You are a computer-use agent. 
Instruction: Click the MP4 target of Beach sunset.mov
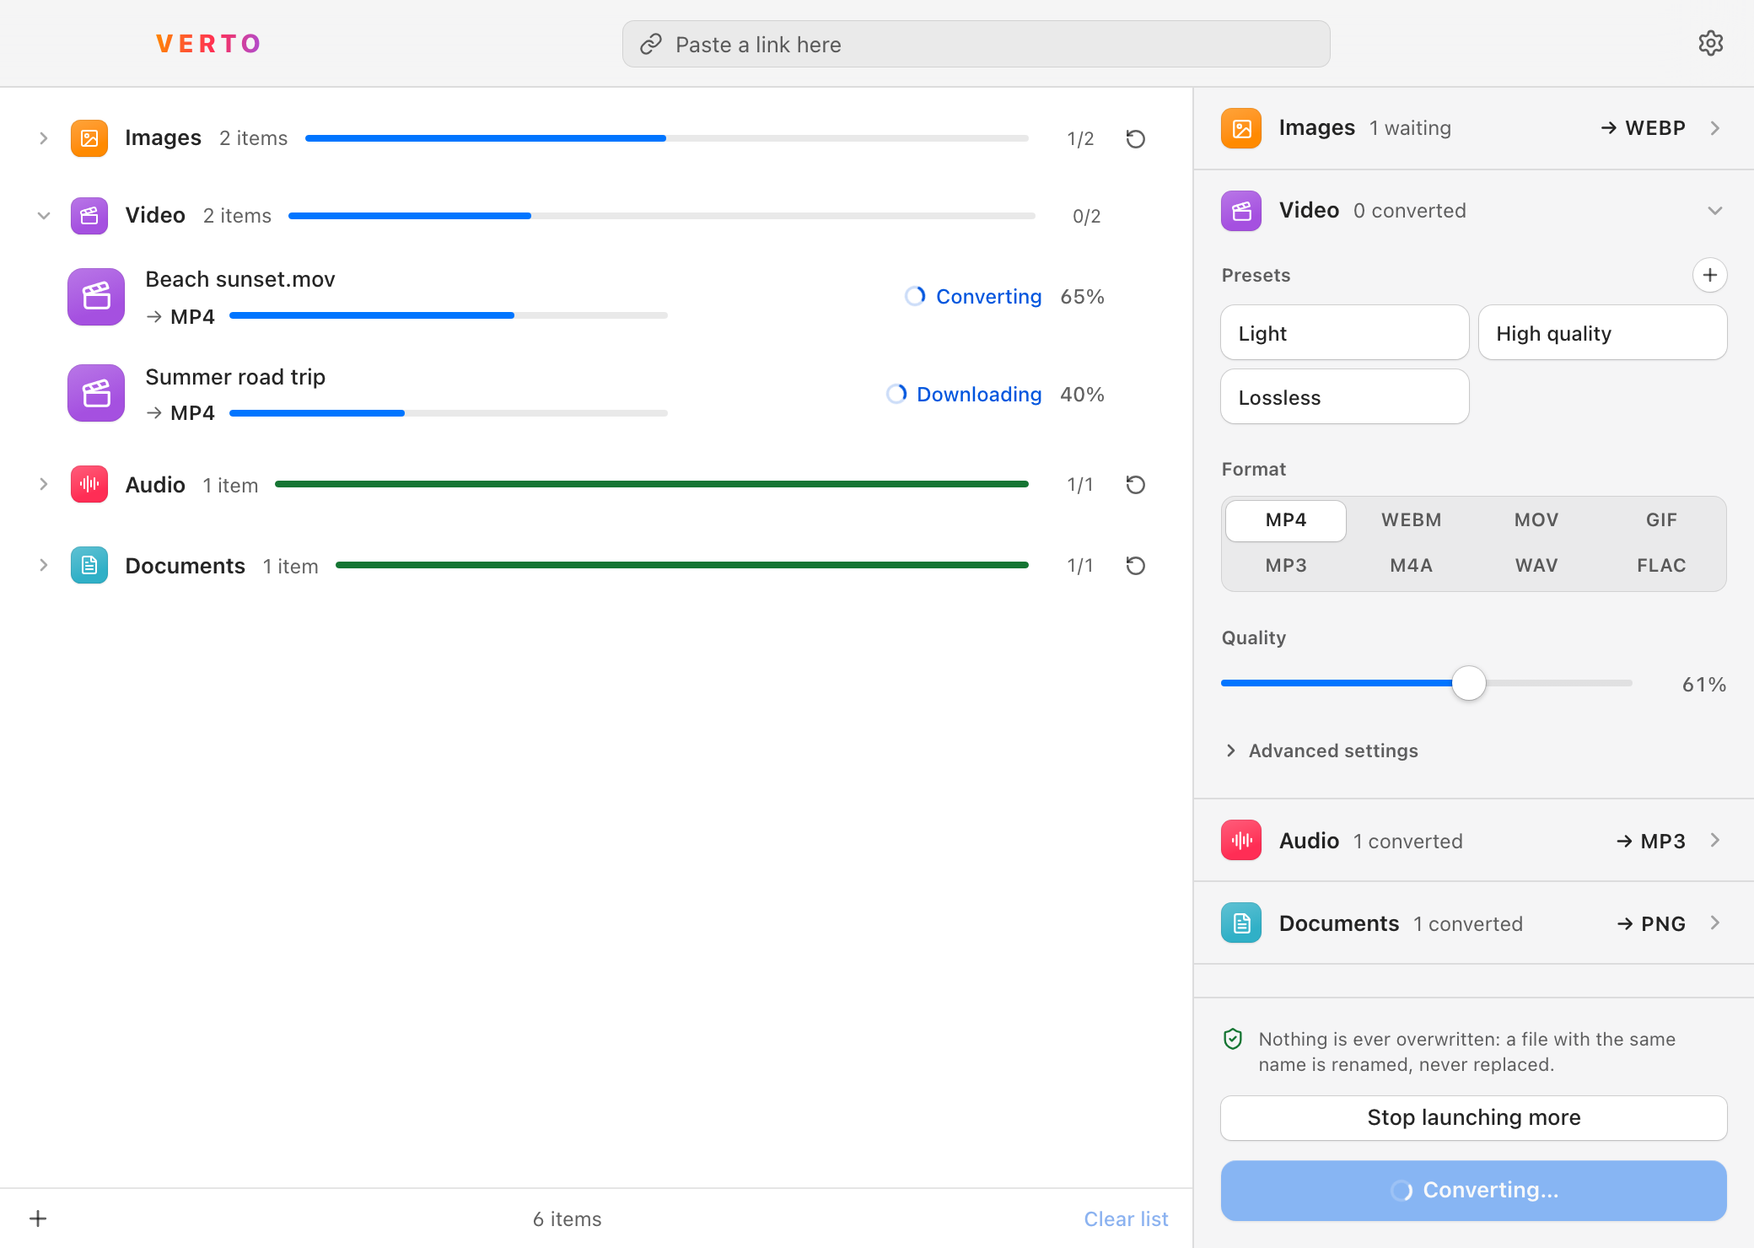(x=192, y=317)
